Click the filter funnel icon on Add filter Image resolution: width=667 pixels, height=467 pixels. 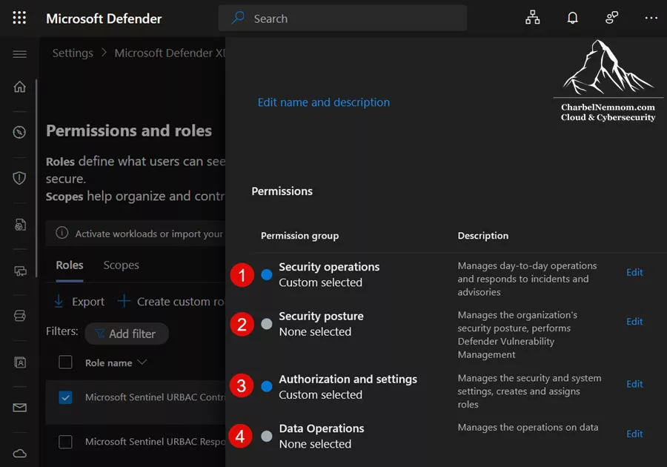pos(99,334)
